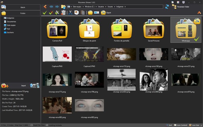Click the green select-all checkmark icon

[45, 13]
